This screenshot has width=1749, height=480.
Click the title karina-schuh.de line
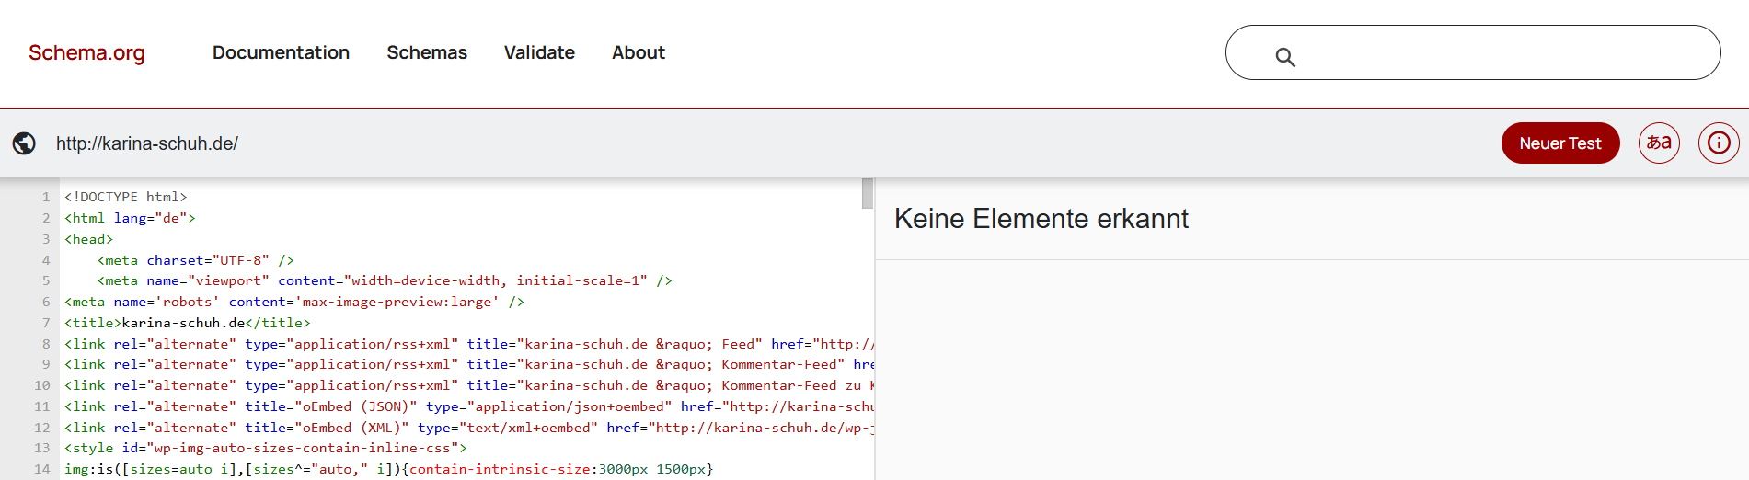(x=188, y=323)
